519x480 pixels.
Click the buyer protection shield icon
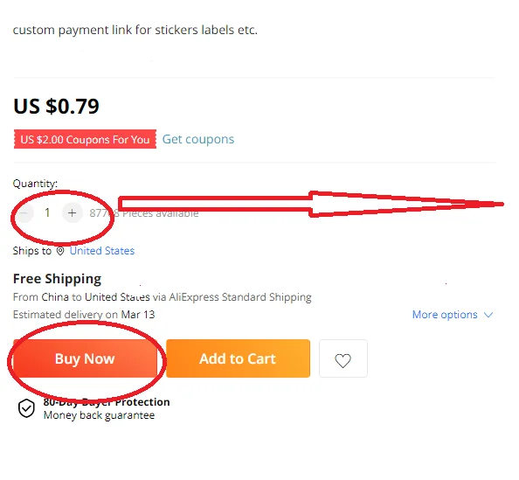(26, 408)
